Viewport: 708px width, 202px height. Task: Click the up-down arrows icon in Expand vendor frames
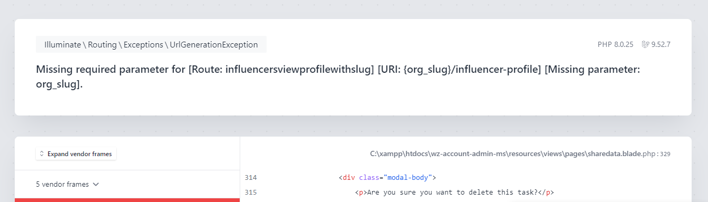(42, 154)
